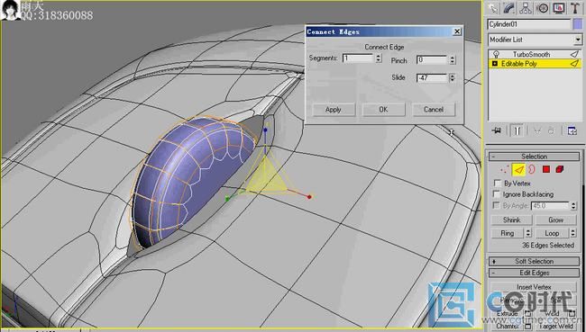Click OK in Connect Edges dialog
Viewport: 586px width, 332px height.
pos(383,110)
